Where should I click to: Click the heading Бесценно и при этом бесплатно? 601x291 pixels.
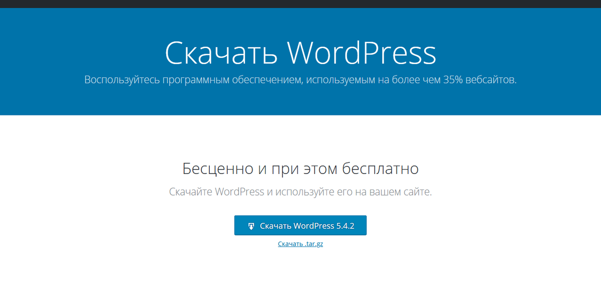tap(300, 168)
